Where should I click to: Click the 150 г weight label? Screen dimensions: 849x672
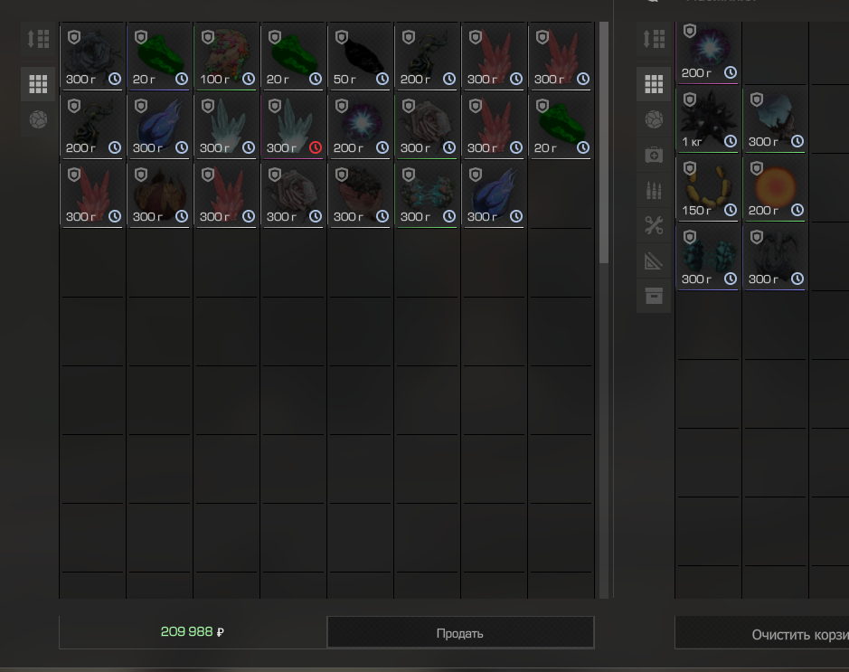pos(696,211)
